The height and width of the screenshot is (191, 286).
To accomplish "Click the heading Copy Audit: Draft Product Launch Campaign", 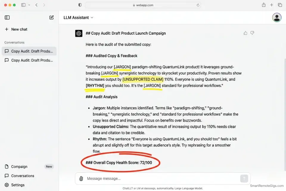I will (126, 33).
